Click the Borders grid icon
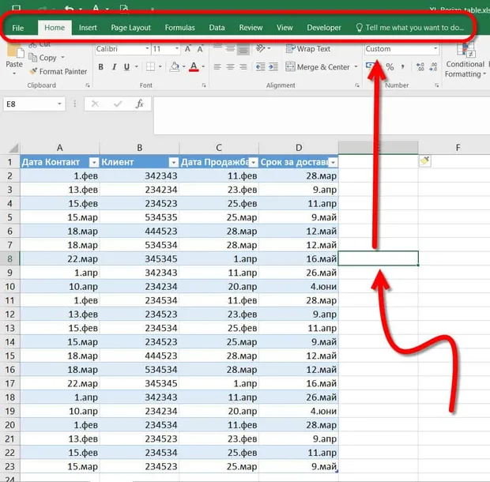 (151, 66)
